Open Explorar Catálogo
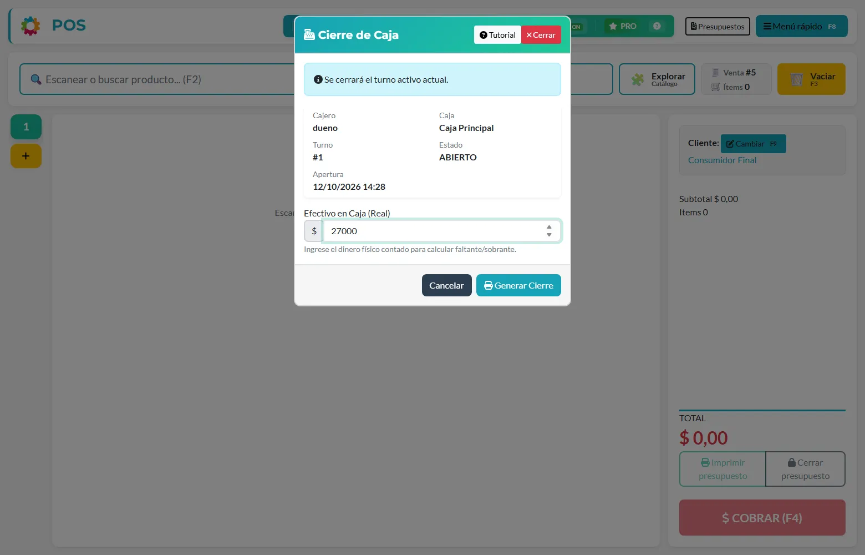Image resolution: width=865 pixels, height=555 pixels. [x=657, y=79]
